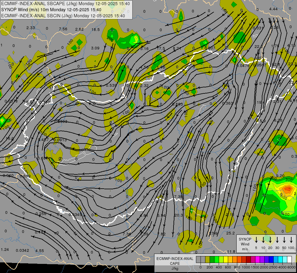Image resolution: width=297 pixels, height=273 pixels.
Task: Click the map value 0.0345
Action: pos(75,215)
